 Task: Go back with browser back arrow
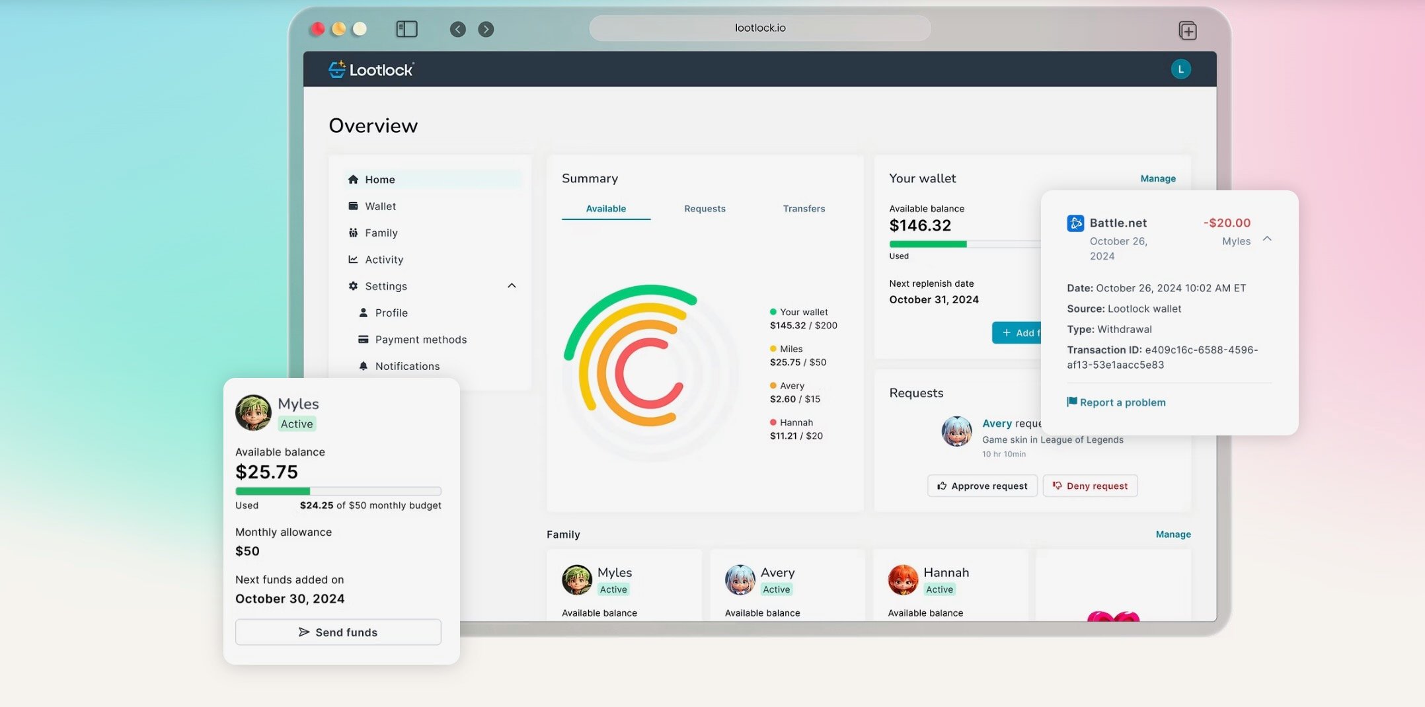click(x=457, y=29)
